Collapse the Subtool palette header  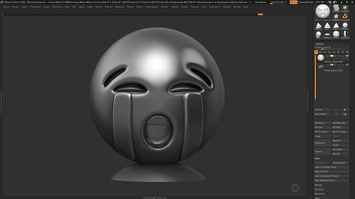coord(320,43)
